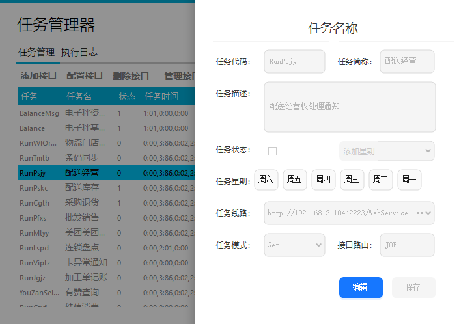This screenshot has width=472, height=324.
Task: Click the 加工单记账 task name cell
Action: click(x=87, y=278)
